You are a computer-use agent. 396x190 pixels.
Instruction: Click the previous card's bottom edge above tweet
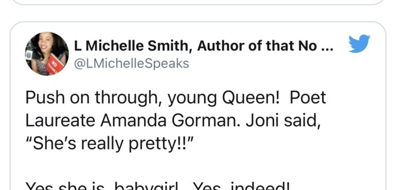[x=198, y=3]
